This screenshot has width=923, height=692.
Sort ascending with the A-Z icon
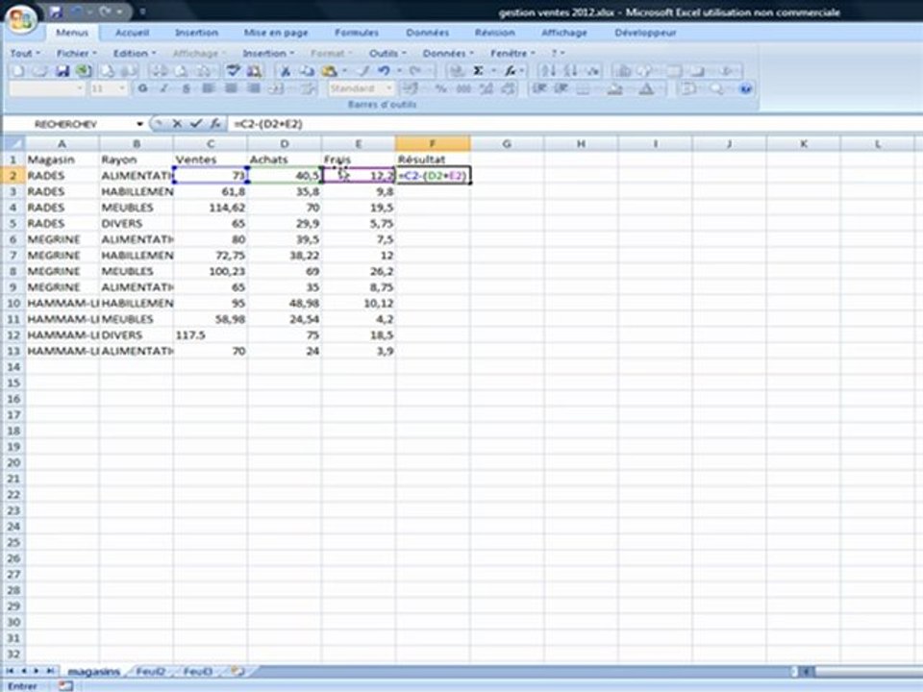pyautogui.click(x=549, y=71)
